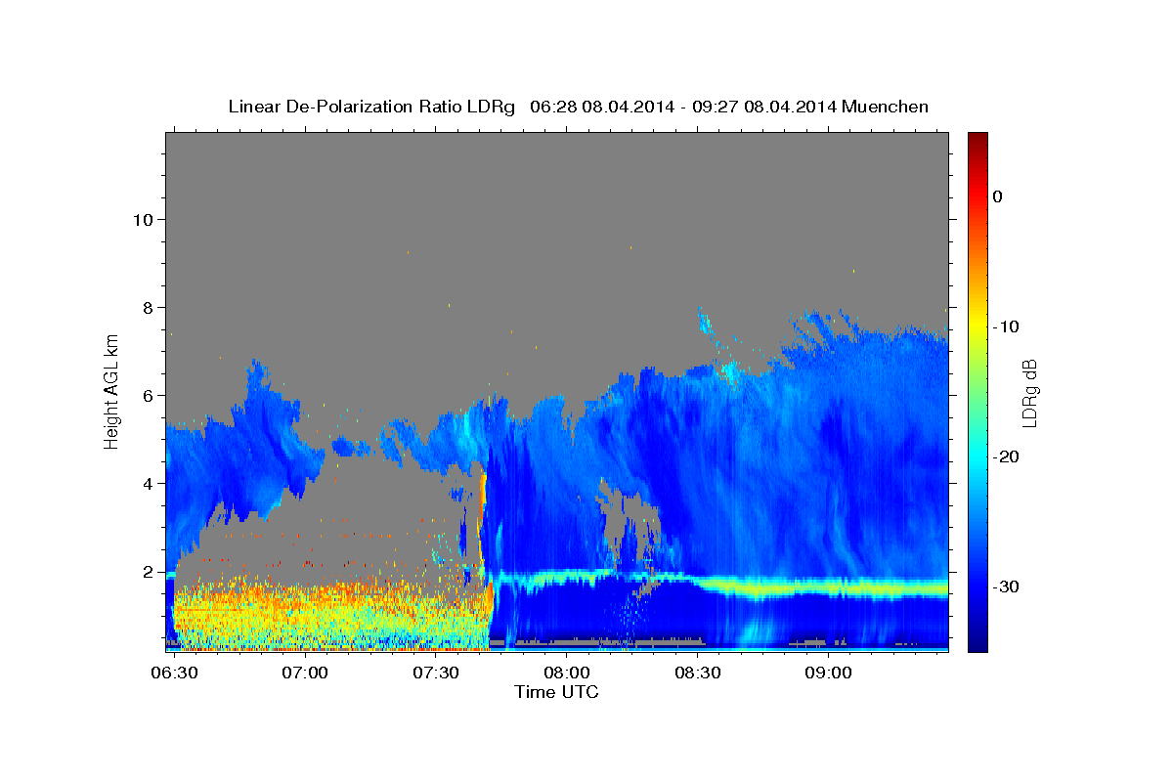Click the 07:00 time tick label

[x=305, y=673]
